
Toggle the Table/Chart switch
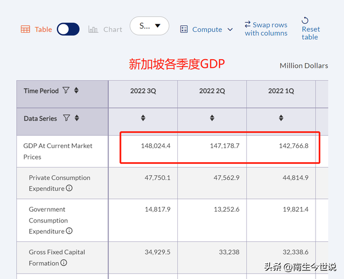(x=68, y=29)
